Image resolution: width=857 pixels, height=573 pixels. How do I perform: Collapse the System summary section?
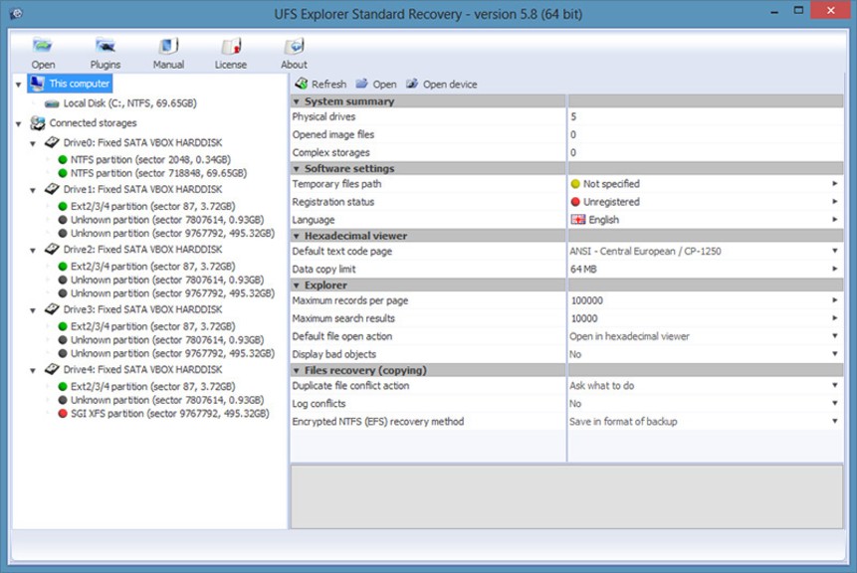(x=296, y=101)
